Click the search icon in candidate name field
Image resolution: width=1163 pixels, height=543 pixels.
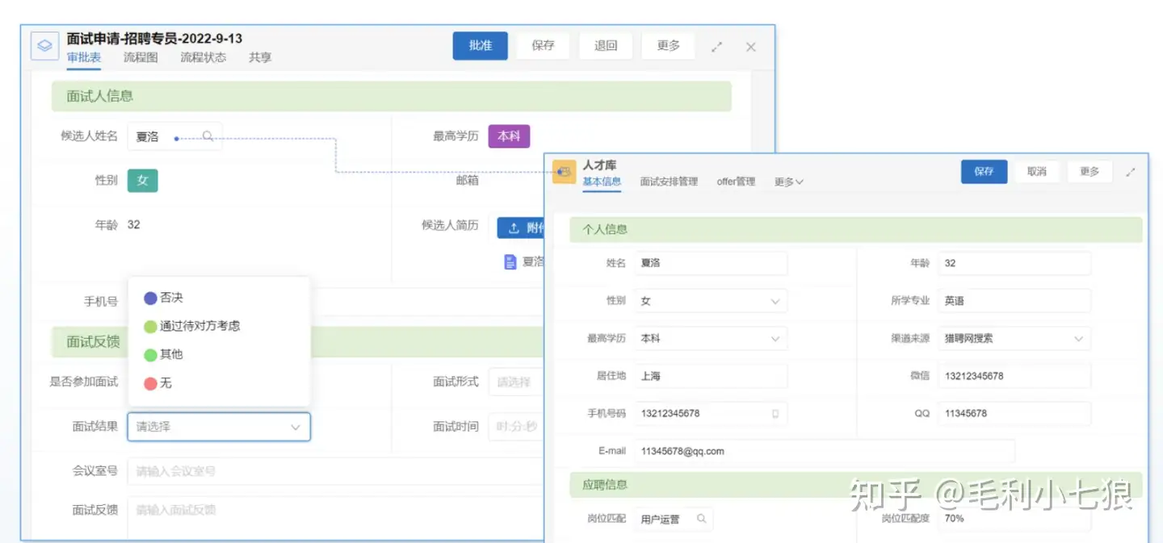pyautogui.click(x=208, y=136)
